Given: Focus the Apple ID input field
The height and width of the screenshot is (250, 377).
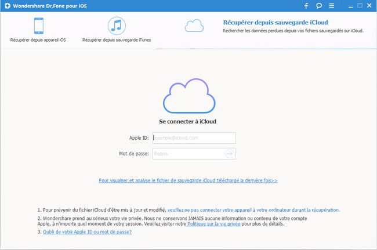Looking at the screenshot, I should click(x=194, y=138).
